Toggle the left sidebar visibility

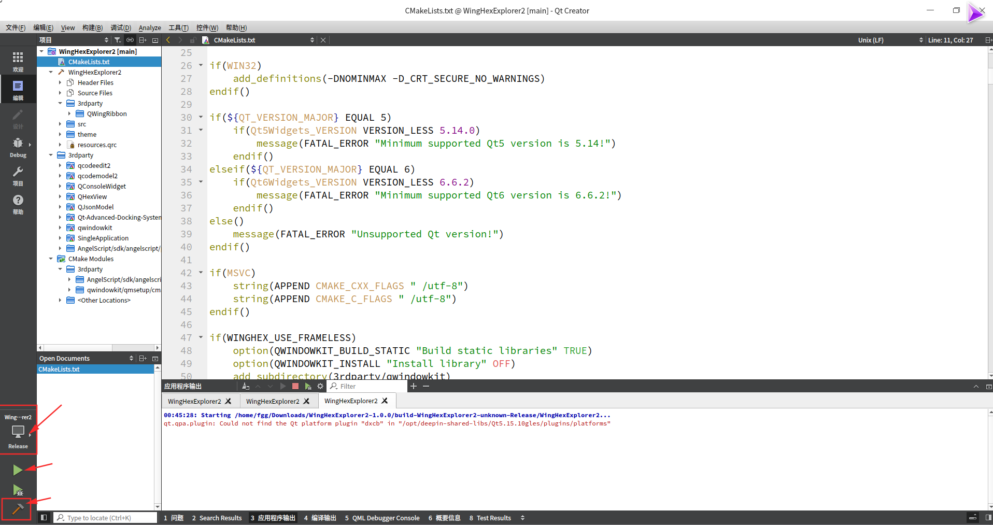click(x=44, y=517)
